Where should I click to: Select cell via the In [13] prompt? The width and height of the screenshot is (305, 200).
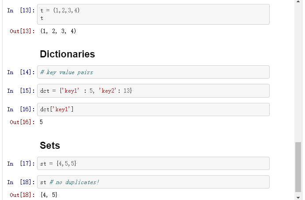20,10
